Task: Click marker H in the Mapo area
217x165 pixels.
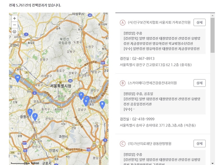Action: (x=17, y=78)
